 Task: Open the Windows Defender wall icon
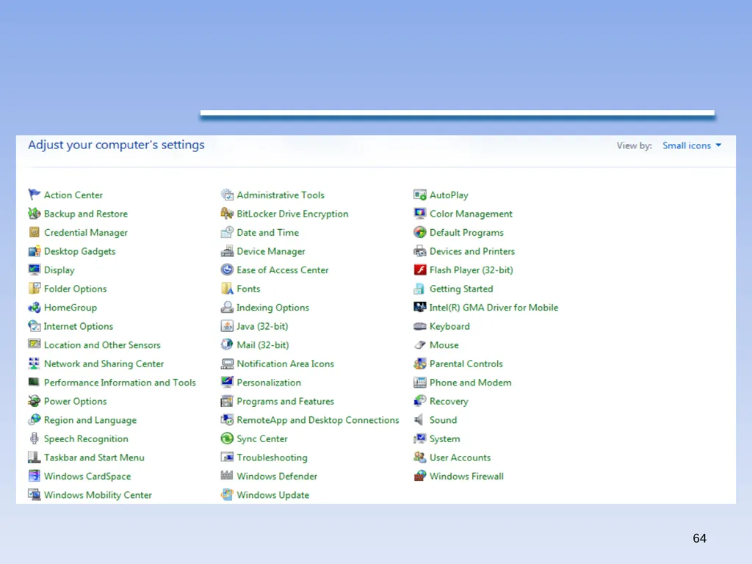click(227, 476)
